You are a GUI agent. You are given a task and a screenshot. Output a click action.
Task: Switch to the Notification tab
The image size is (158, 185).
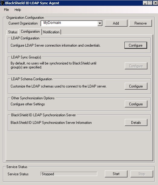click(51, 32)
